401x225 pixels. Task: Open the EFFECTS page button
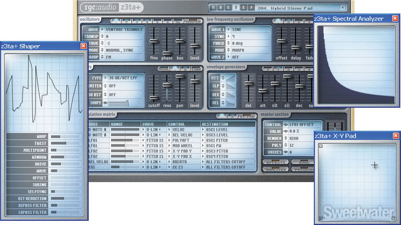point(276,162)
